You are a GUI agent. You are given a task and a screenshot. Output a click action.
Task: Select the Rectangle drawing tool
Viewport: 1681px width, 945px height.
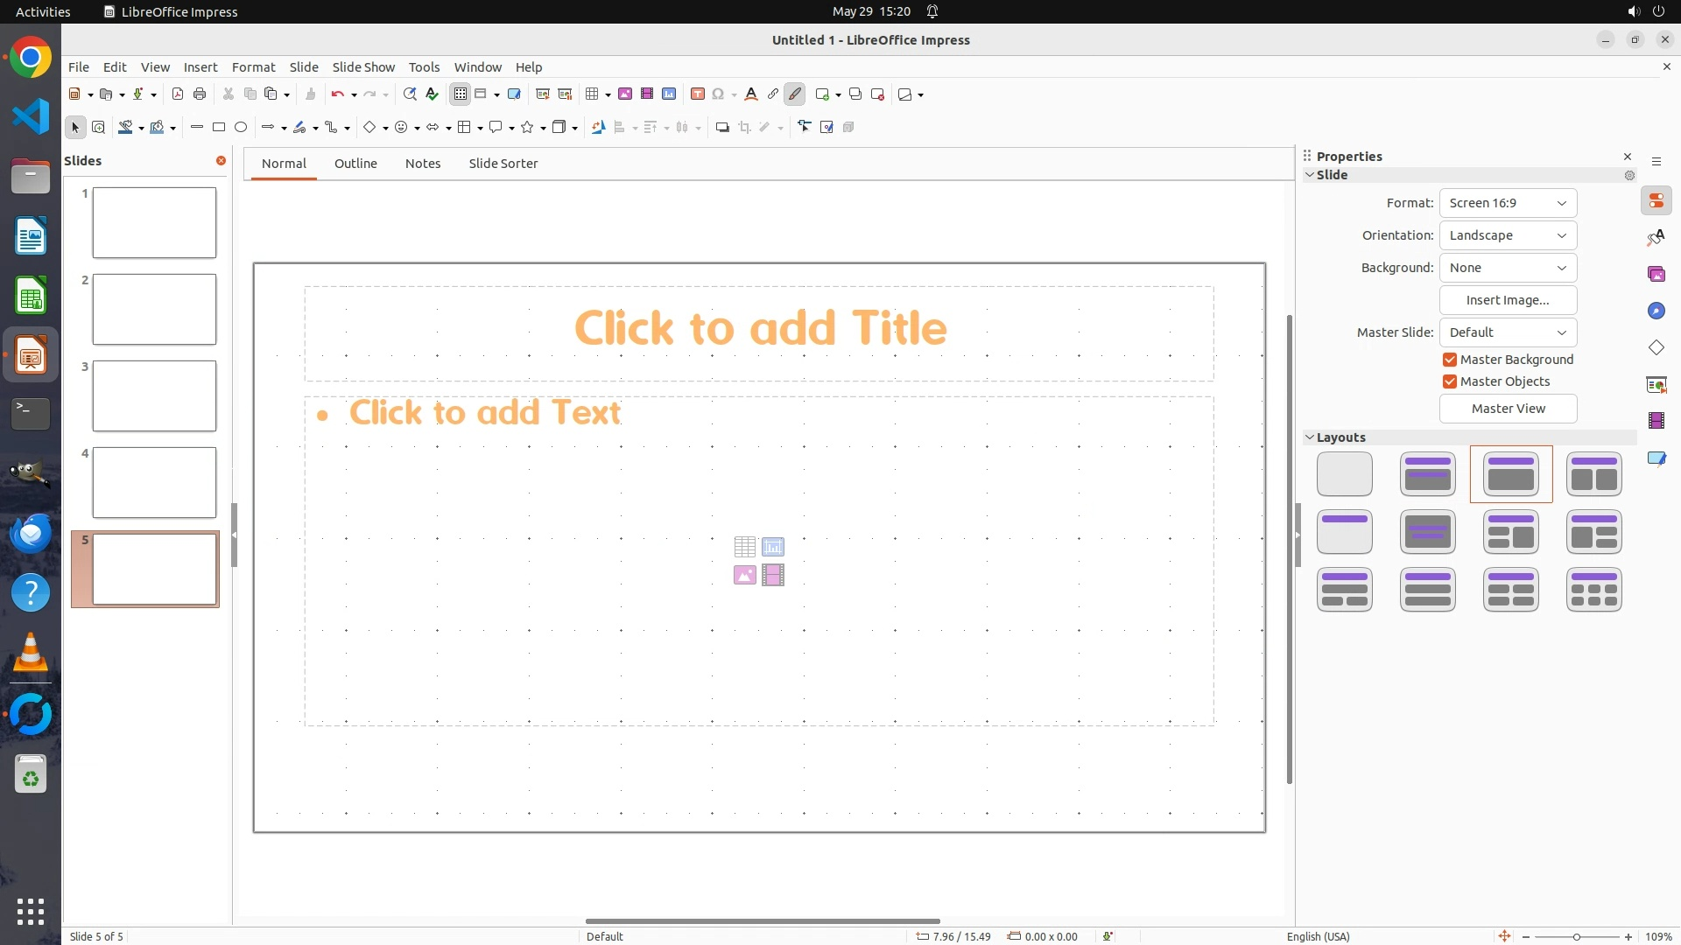click(219, 128)
